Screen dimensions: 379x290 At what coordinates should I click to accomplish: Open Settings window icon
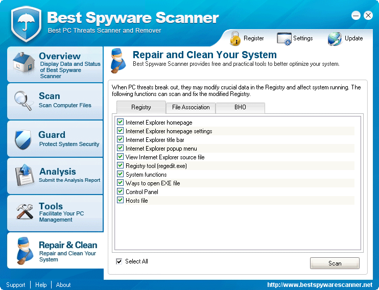[x=284, y=39]
